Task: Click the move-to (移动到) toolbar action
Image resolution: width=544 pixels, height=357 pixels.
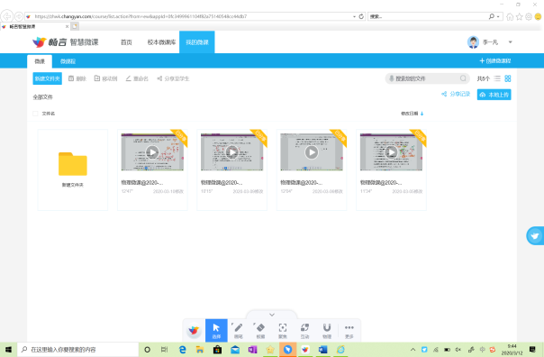Action: tap(105, 78)
